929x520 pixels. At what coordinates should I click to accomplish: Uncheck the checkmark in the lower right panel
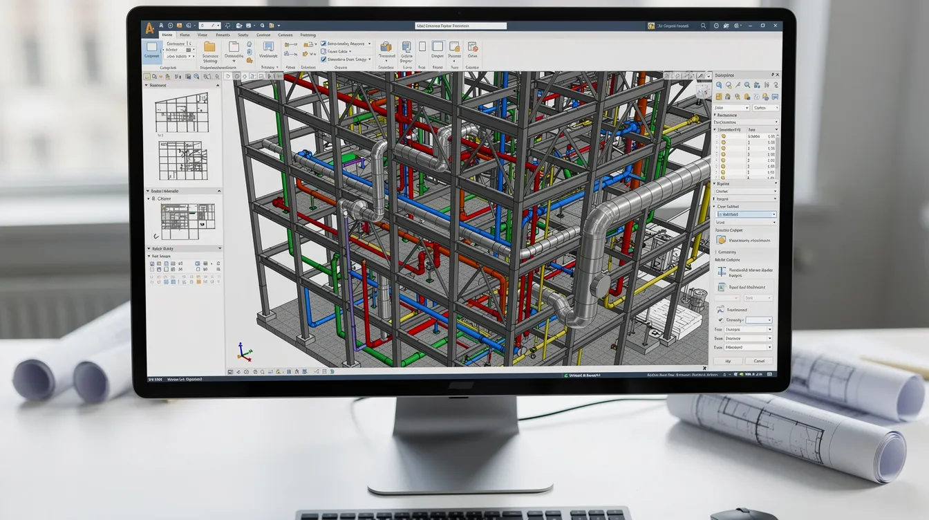tap(720, 320)
